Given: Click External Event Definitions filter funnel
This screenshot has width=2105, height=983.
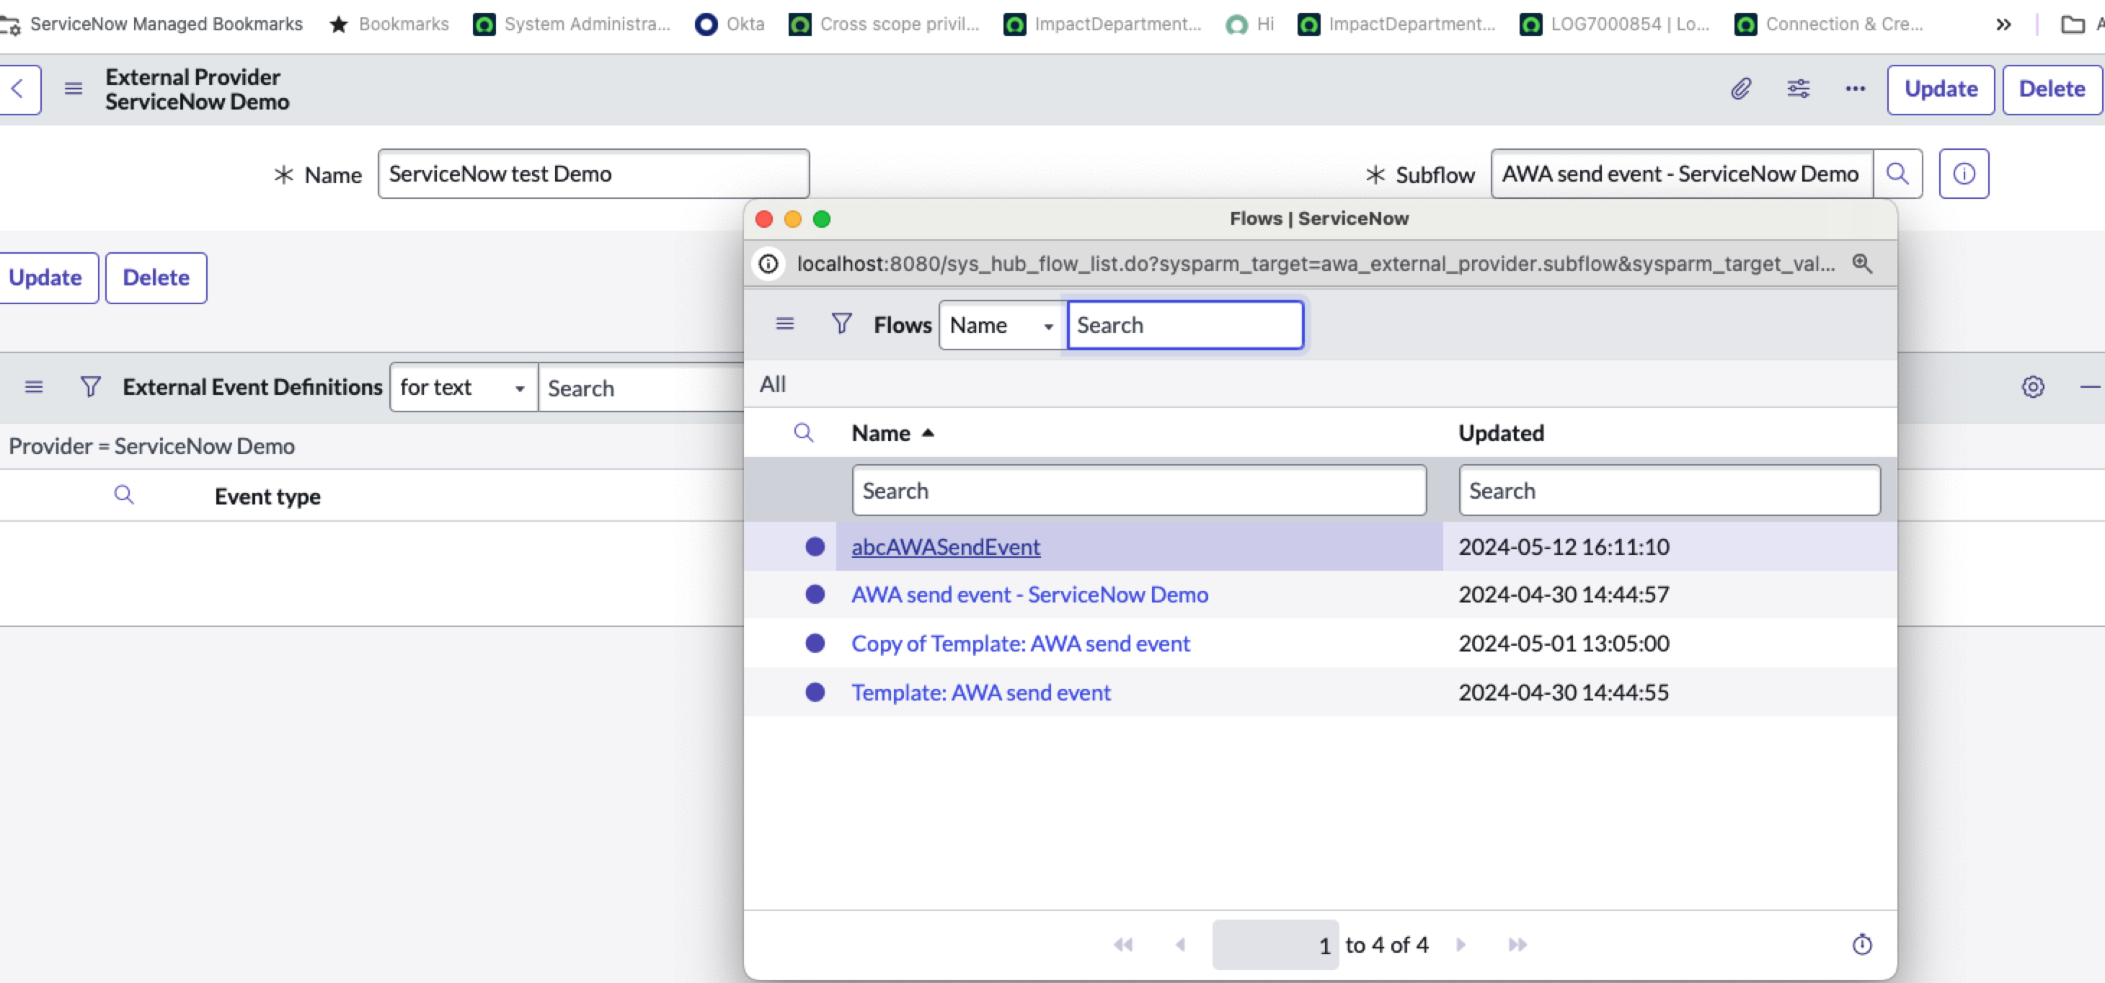Looking at the screenshot, I should [91, 386].
